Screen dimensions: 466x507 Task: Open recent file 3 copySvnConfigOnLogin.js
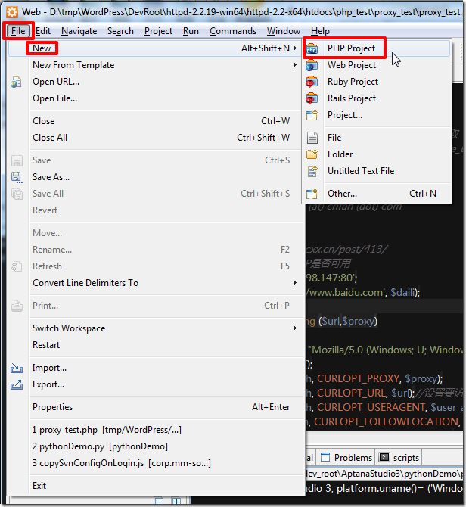(154, 463)
